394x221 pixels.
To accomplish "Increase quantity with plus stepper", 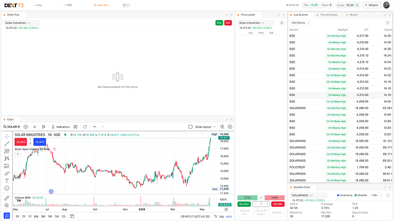I will click(267, 204).
